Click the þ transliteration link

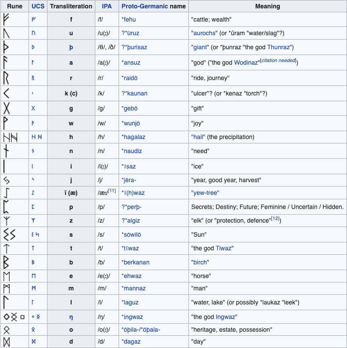pyautogui.click(x=71, y=48)
